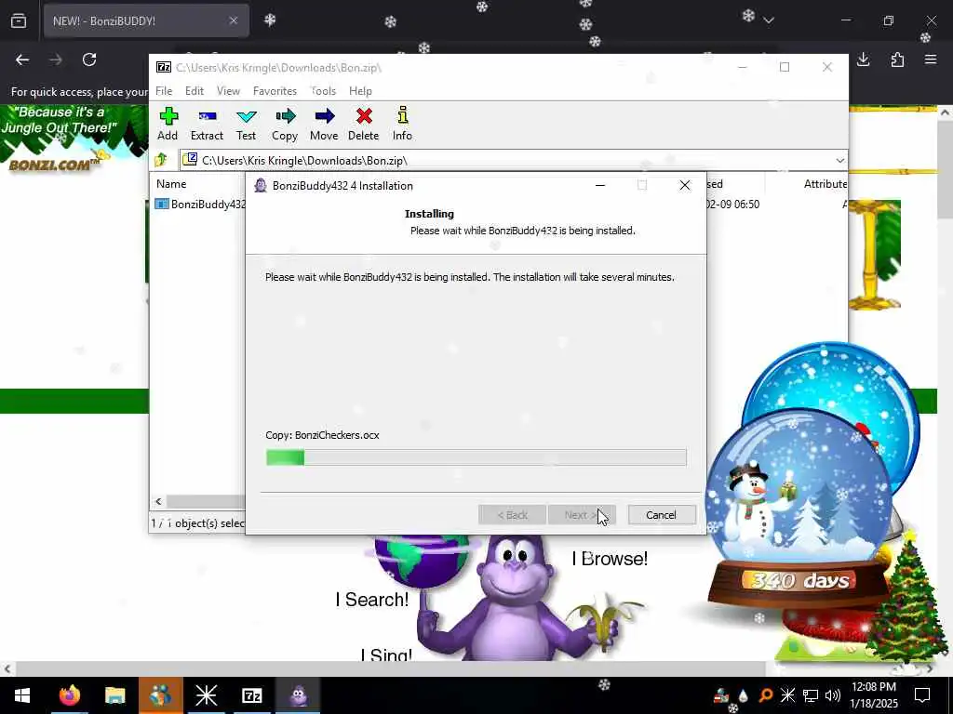Go back in the browser
Image resolution: width=953 pixels, height=714 pixels.
click(x=22, y=59)
